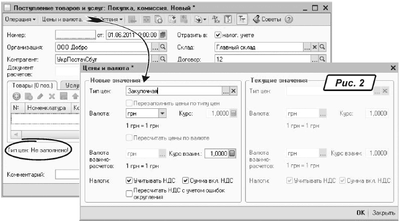
Task: Clear the Склад field with the X icon
Action: click(315, 47)
